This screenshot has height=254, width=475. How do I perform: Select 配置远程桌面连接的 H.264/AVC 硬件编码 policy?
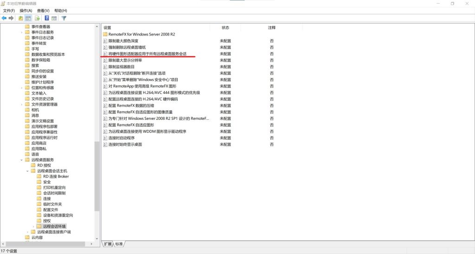pyautogui.click(x=143, y=99)
